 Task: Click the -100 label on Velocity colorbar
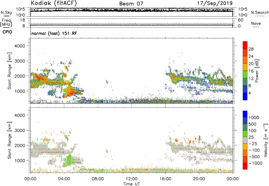click(254, 150)
